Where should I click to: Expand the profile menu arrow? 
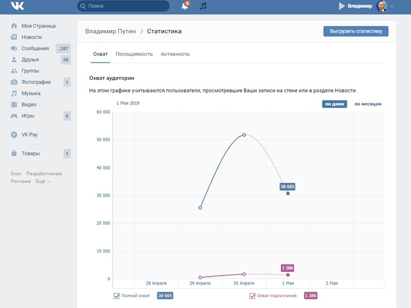pyautogui.click(x=392, y=6)
